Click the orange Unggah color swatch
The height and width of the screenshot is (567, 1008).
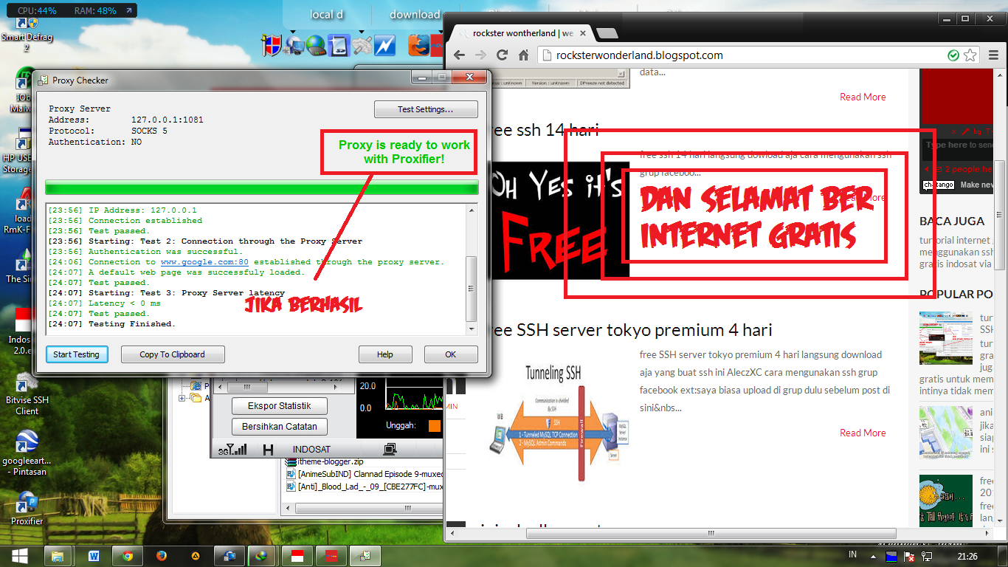pos(434,426)
